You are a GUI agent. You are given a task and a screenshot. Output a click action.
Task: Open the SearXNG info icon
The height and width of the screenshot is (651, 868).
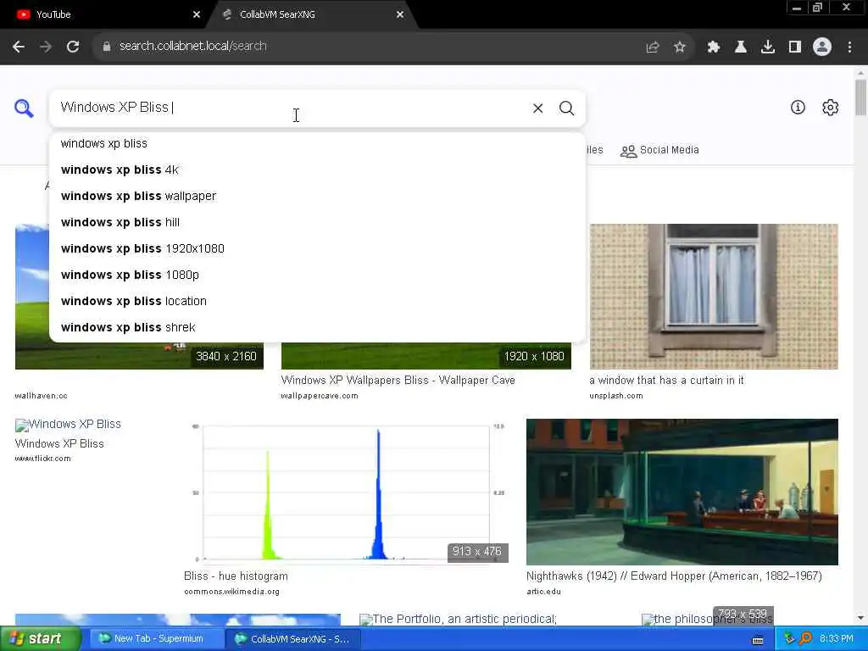[798, 108]
